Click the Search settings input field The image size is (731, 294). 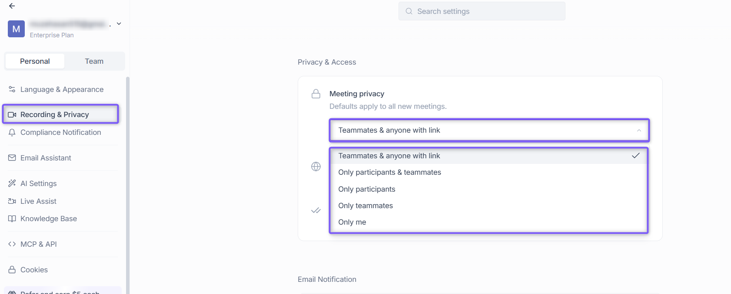click(482, 11)
